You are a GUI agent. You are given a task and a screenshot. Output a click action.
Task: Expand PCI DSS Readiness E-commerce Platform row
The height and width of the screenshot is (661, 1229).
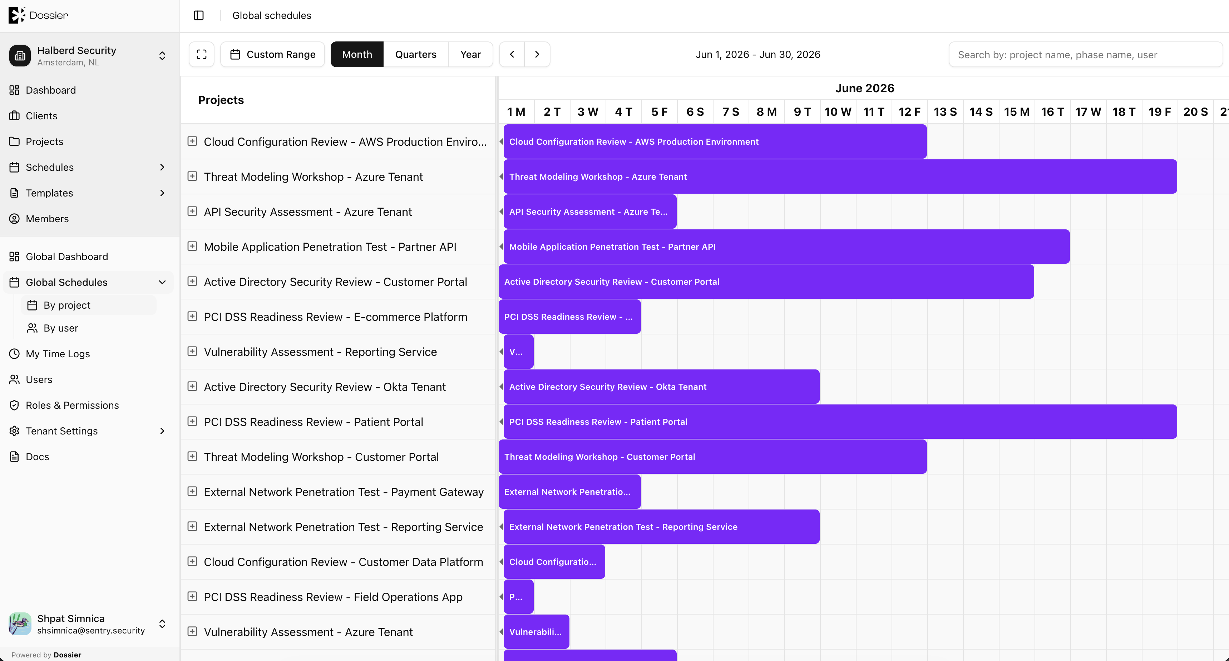pos(192,317)
